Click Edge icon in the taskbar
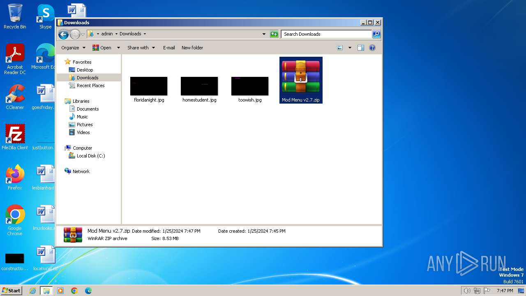This screenshot has width=526, height=296. click(x=88, y=291)
